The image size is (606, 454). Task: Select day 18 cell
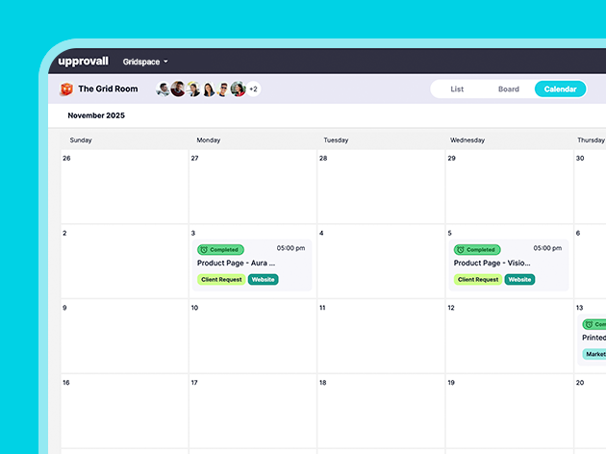pyautogui.click(x=381, y=411)
